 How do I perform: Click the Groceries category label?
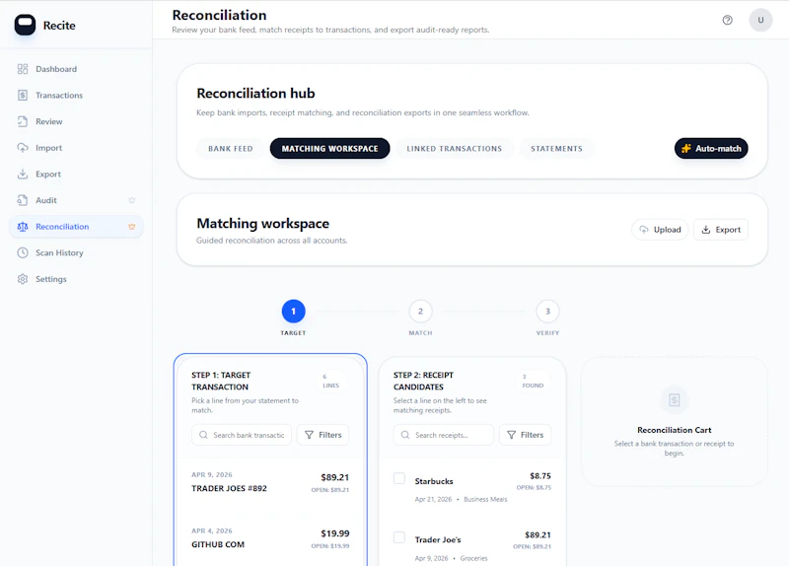[473, 558]
